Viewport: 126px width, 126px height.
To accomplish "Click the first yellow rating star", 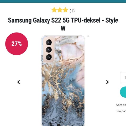I will coord(54,10).
